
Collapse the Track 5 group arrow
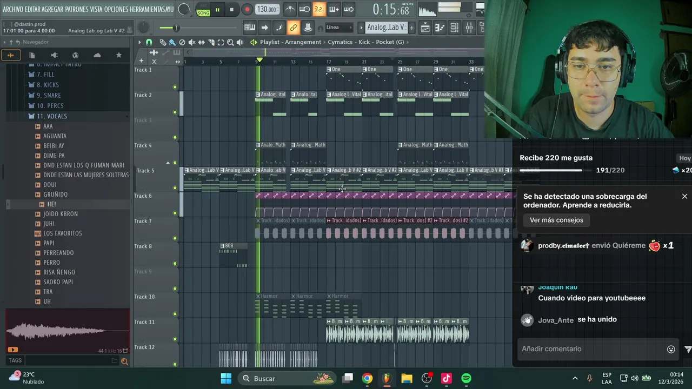[x=168, y=163]
